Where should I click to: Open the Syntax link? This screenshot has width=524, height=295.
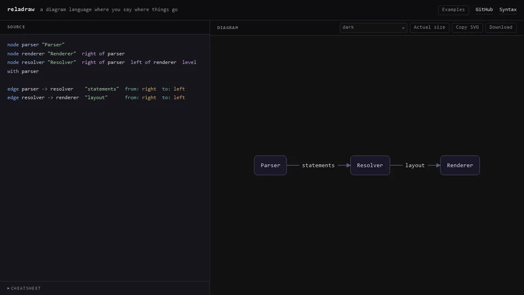pos(508,10)
